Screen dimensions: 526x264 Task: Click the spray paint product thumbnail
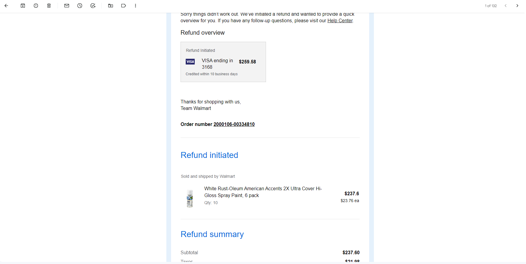[190, 198]
